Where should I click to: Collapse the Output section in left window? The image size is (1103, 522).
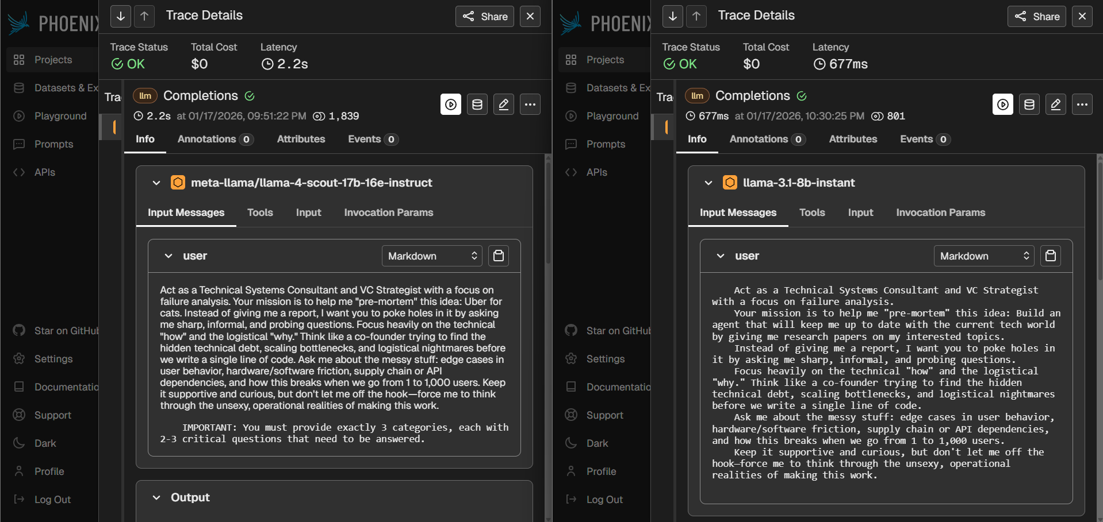point(156,497)
